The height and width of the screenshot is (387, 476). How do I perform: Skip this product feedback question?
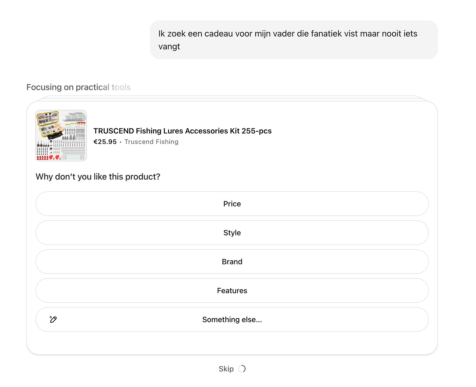click(x=226, y=369)
